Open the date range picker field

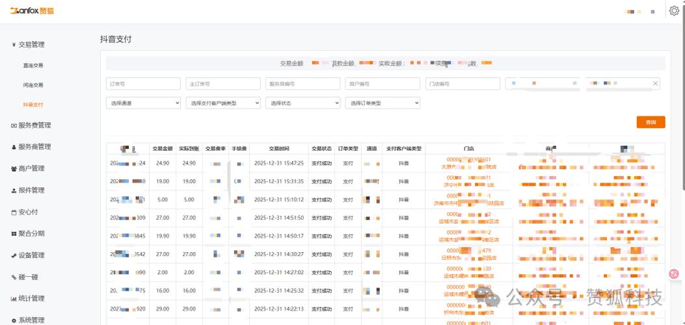click(x=583, y=84)
